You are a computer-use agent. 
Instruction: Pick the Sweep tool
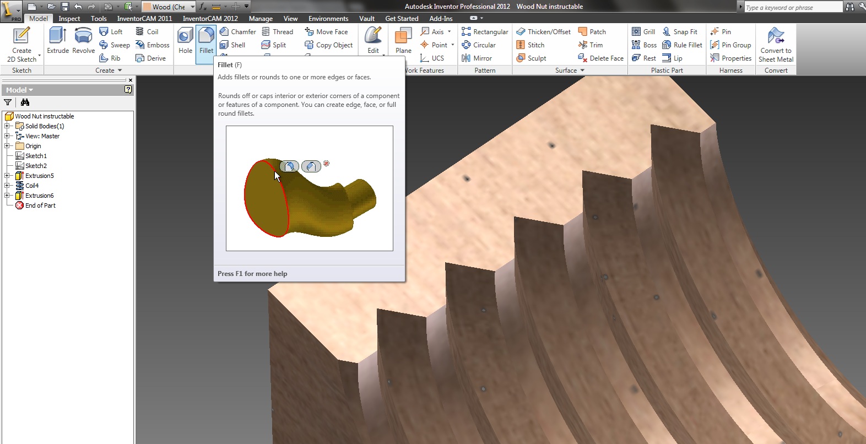click(115, 45)
